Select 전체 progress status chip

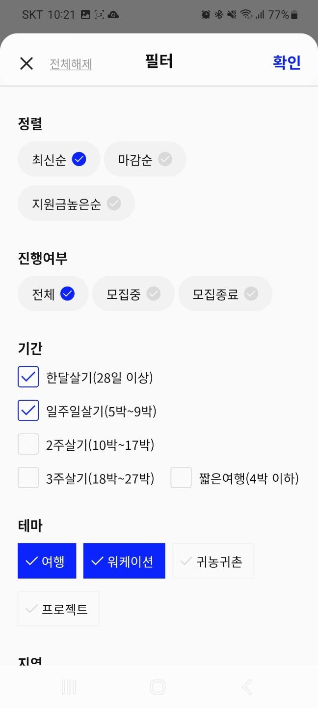53,294
